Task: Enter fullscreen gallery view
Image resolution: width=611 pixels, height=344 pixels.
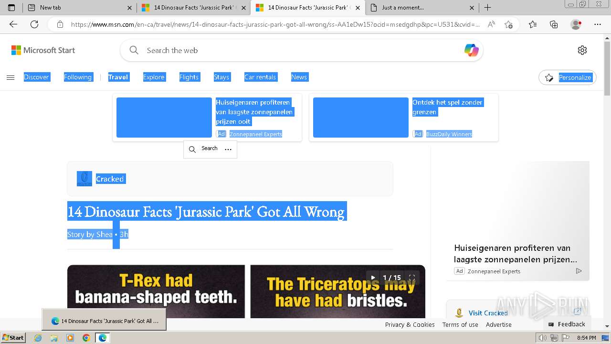Action: tap(412, 278)
